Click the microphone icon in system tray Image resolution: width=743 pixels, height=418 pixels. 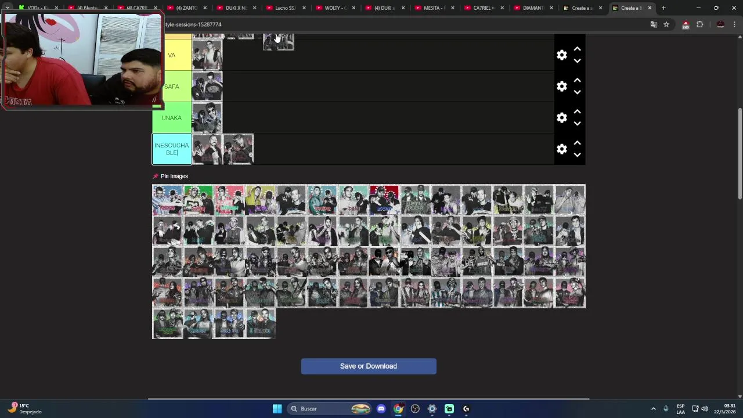(666, 409)
